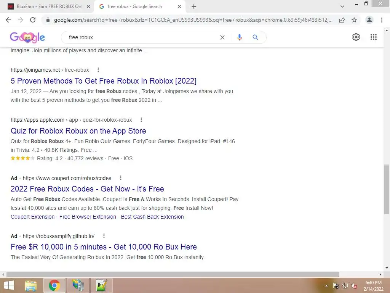The height and width of the screenshot is (293, 390).
Task: Click the robuxsamplify.github.io ad URL
Action: [58, 236]
